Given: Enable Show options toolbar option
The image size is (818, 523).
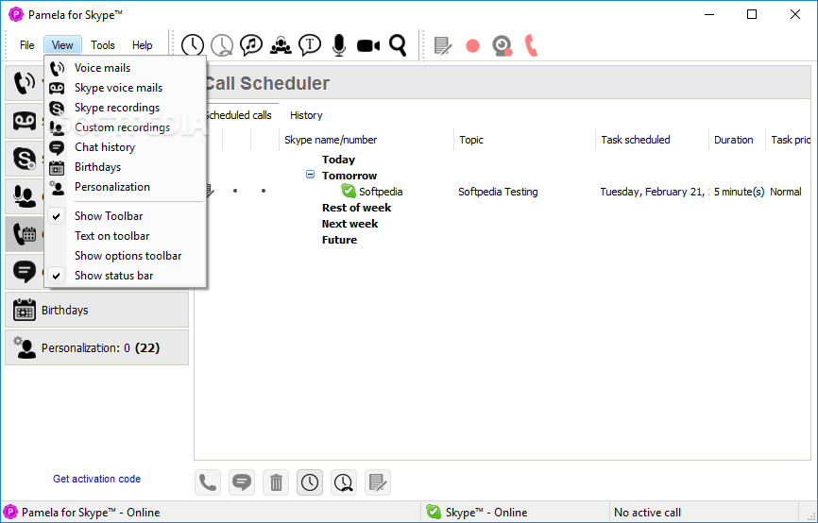Looking at the screenshot, I should pos(126,256).
